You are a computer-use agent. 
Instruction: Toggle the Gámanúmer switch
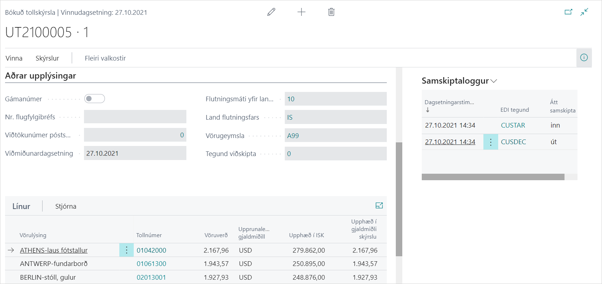[x=94, y=99]
